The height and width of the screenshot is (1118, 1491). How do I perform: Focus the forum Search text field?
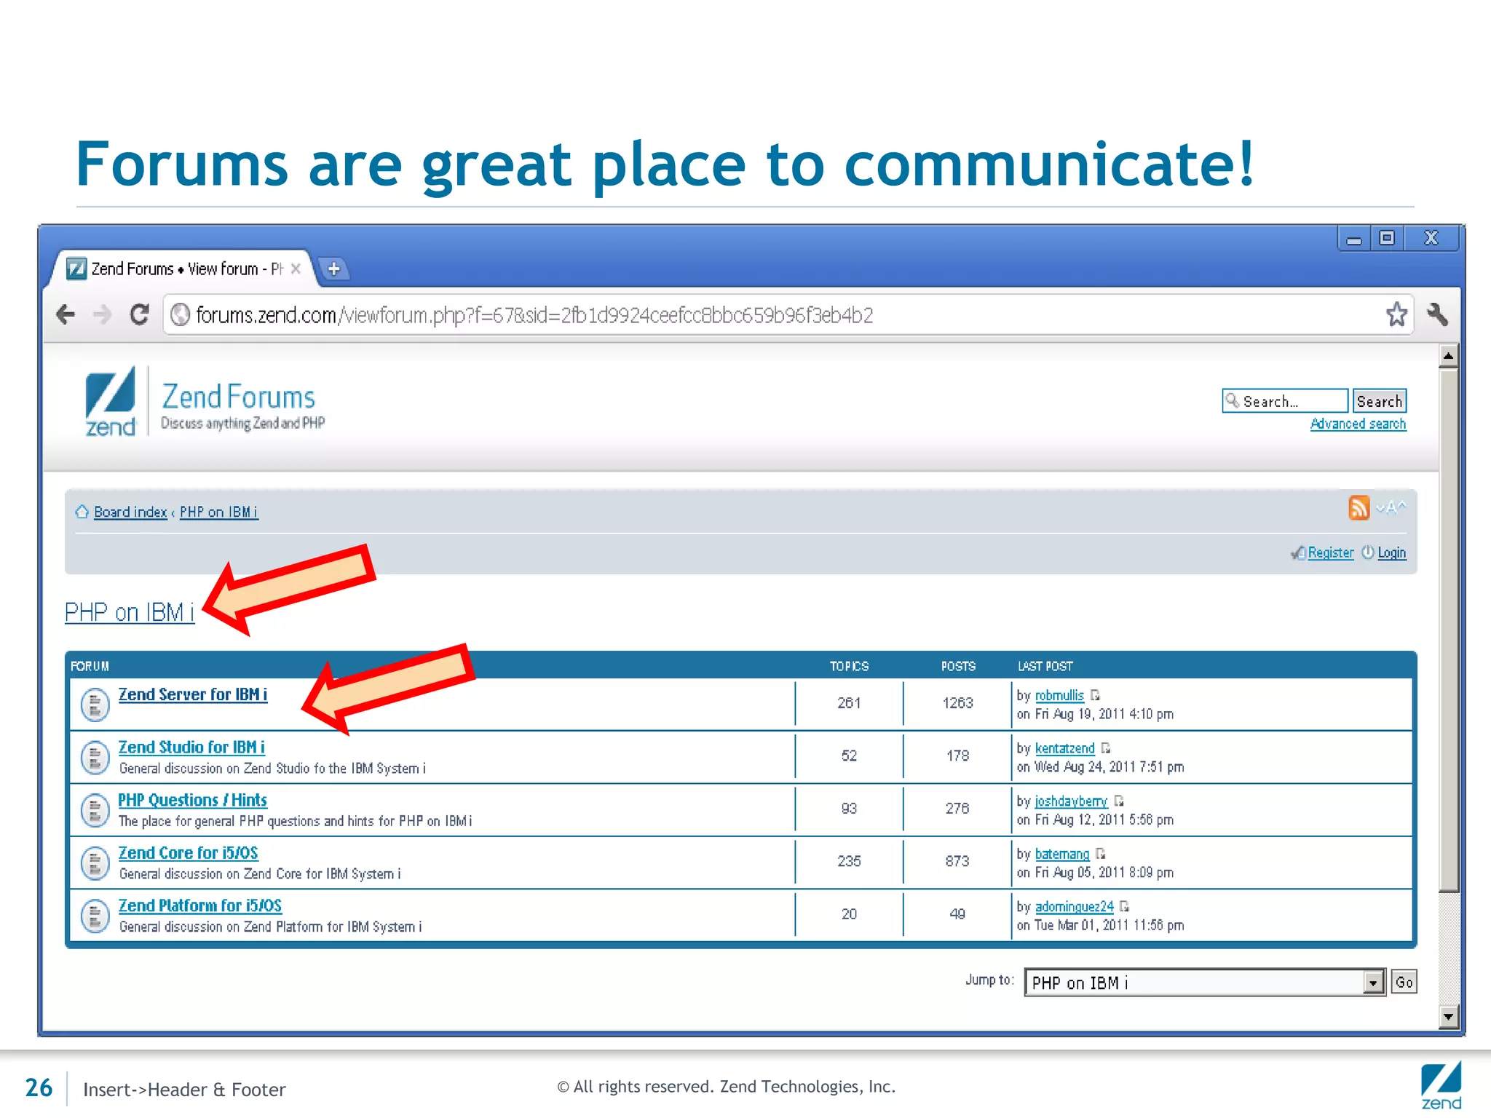pyautogui.click(x=1285, y=401)
